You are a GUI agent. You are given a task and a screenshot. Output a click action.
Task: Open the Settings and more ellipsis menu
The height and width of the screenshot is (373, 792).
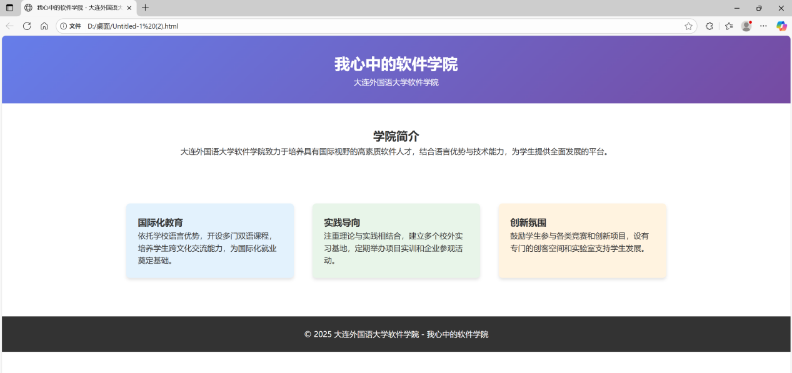tap(763, 26)
